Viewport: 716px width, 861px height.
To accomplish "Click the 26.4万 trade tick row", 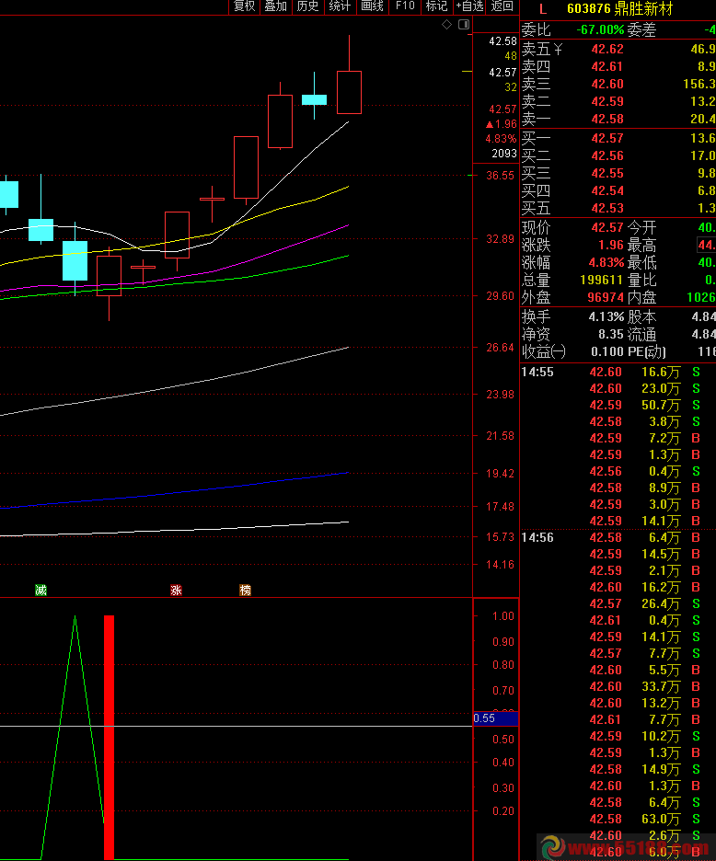I will 618,604.
